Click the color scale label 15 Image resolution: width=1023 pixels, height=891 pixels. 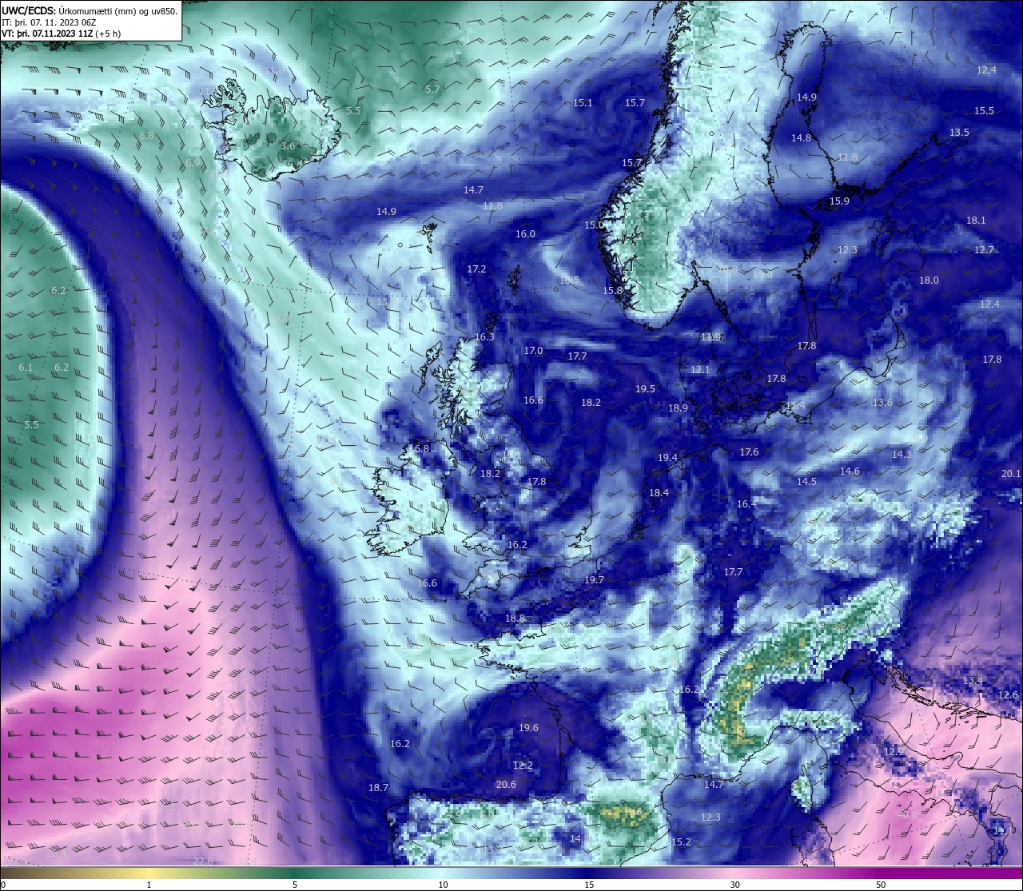point(588,885)
